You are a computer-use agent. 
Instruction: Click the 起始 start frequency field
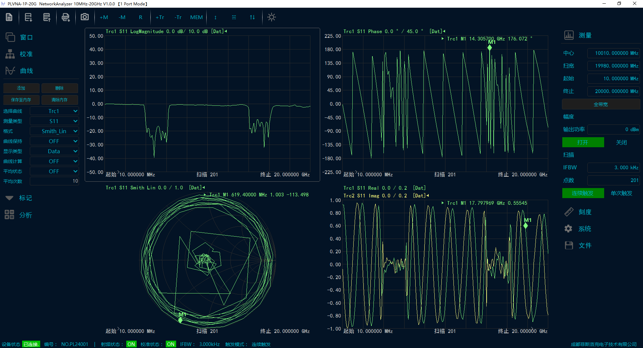[614, 79]
